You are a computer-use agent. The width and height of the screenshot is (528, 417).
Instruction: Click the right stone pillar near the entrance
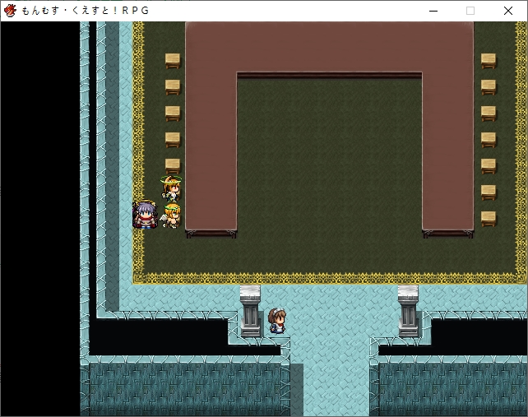[x=408, y=311]
